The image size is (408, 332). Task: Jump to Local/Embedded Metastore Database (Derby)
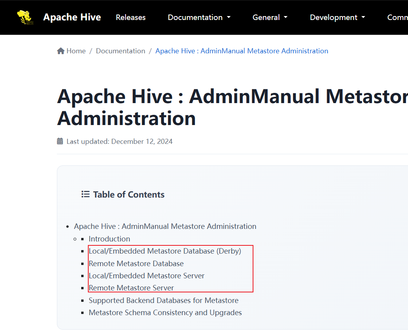[x=165, y=251]
